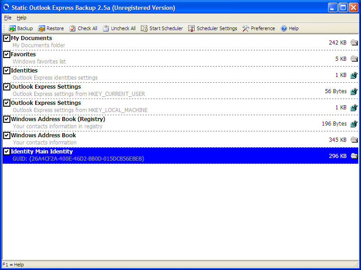Click the Help question mark icon
The width and height of the screenshot is (361, 270).
[x=284, y=28]
